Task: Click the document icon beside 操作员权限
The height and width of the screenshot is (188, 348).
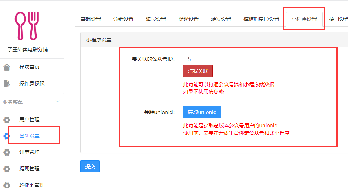Action: pyautogui.click(x=7, y=83)
